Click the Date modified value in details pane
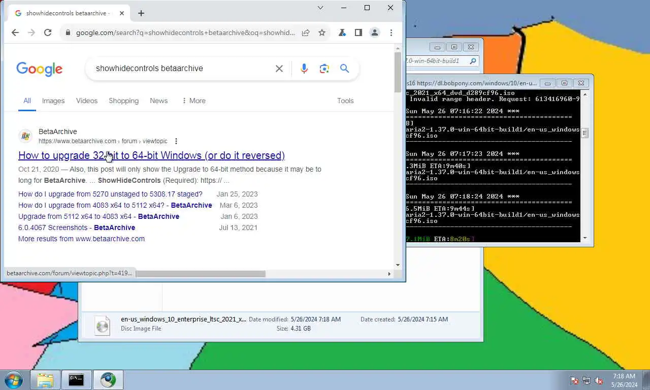Viewport: 650px width, 390px height. pyautogui.click(x=315, y=319)
